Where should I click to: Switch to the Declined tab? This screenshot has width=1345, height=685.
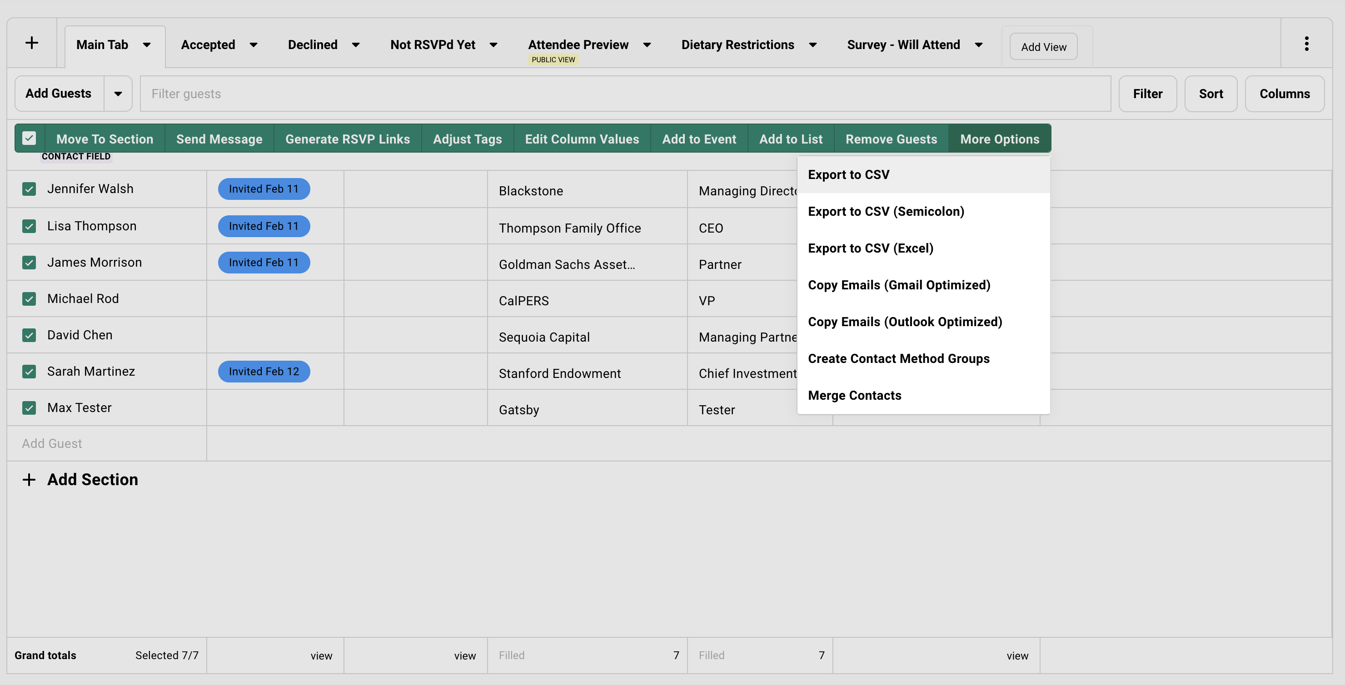[313, 45]
